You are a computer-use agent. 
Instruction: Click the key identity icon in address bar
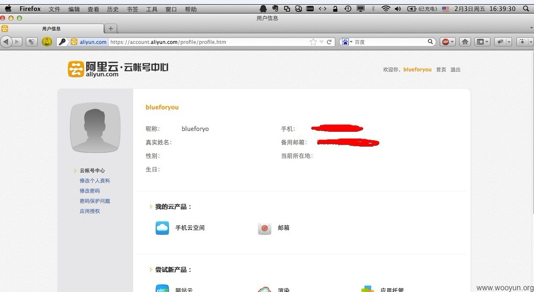tap(63, 42)
